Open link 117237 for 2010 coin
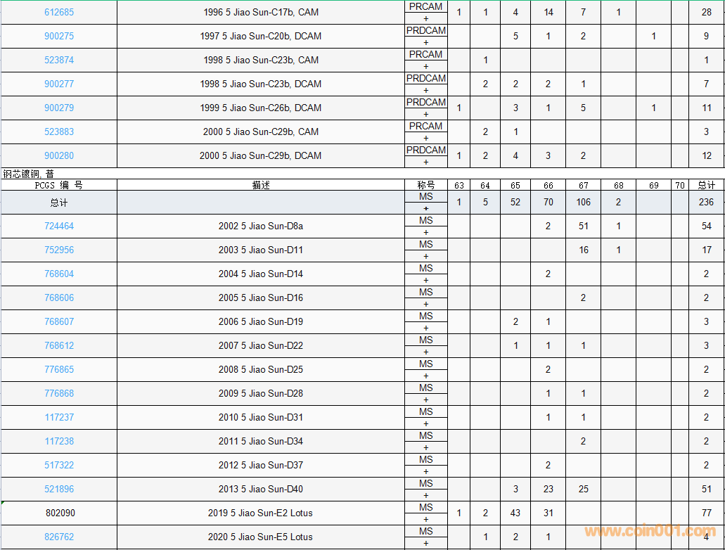The image size is (725, 550). pos(59,417)
